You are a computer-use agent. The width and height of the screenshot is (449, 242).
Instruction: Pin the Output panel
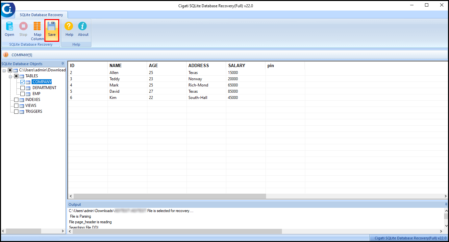tap(446, 205)
